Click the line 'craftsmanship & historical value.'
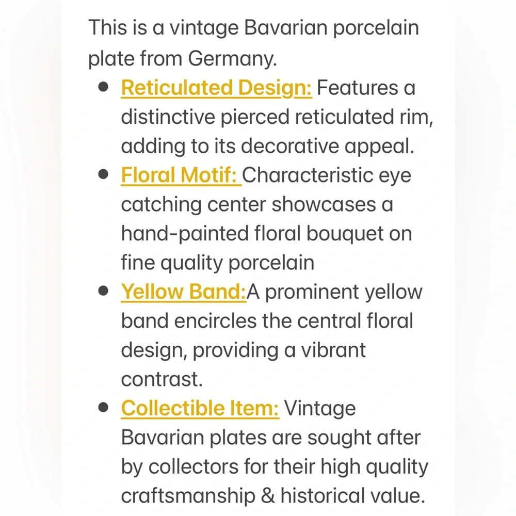 tap(273, 496)
